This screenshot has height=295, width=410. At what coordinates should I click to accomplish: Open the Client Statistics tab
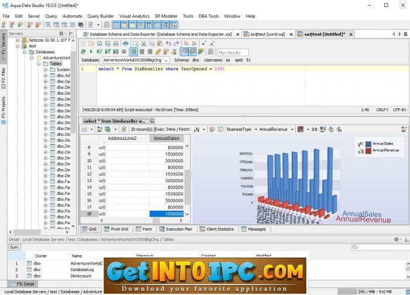click(217, 229)
